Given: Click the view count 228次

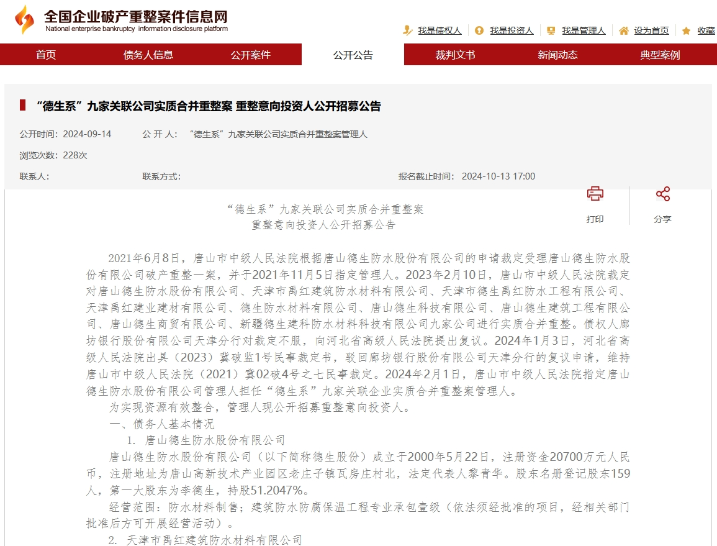Looking at the screenshot, I should [x=75, y=155].
